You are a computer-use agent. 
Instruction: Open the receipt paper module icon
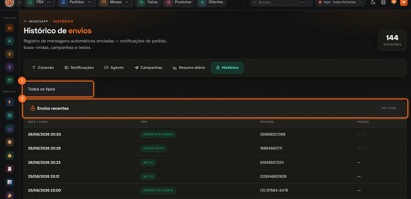point(10,169)
